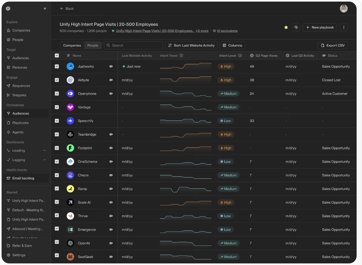Click the Chezie company logo
The image size is (362, 265).
coord(70,175)
